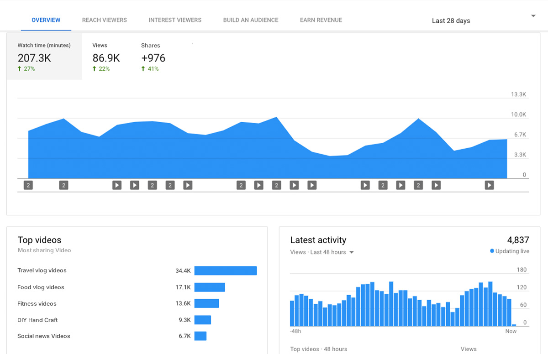Click the 120 axis label in Latest activity
548x354 pixels.
(x=522, y=287)
